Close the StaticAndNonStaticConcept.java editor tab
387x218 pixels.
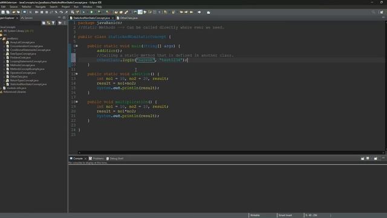(x=113, y=18)
